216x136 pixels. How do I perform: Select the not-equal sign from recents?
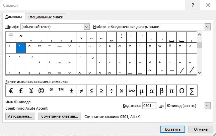pos(81,91)
